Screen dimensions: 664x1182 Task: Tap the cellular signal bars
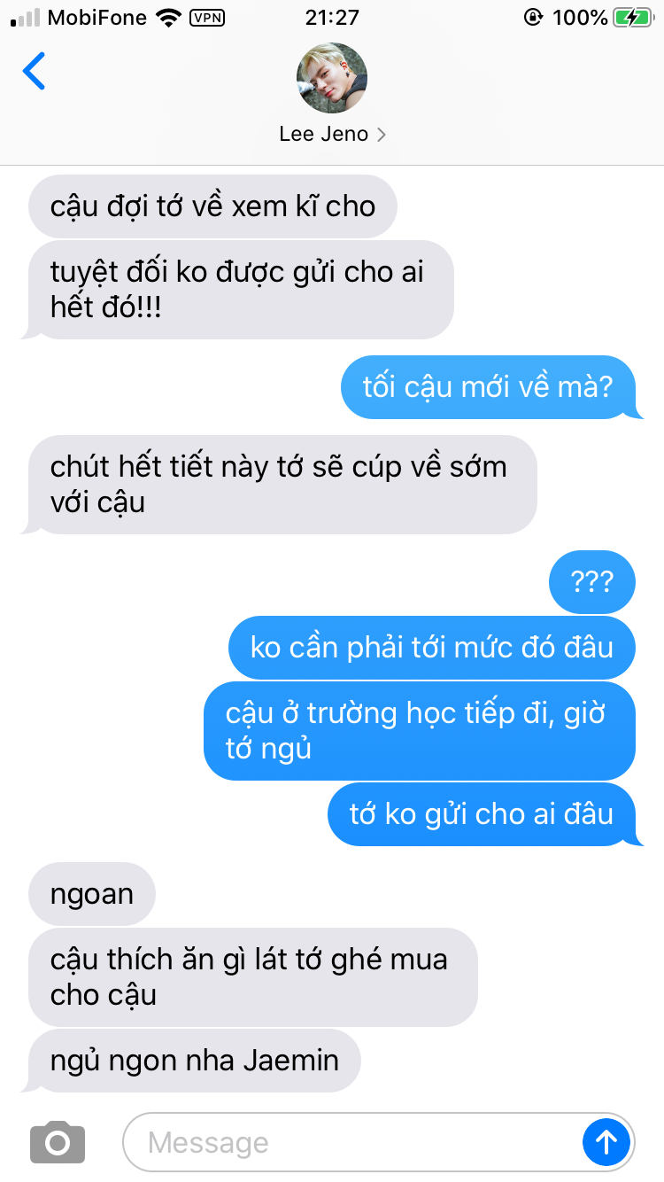[26, 18]
